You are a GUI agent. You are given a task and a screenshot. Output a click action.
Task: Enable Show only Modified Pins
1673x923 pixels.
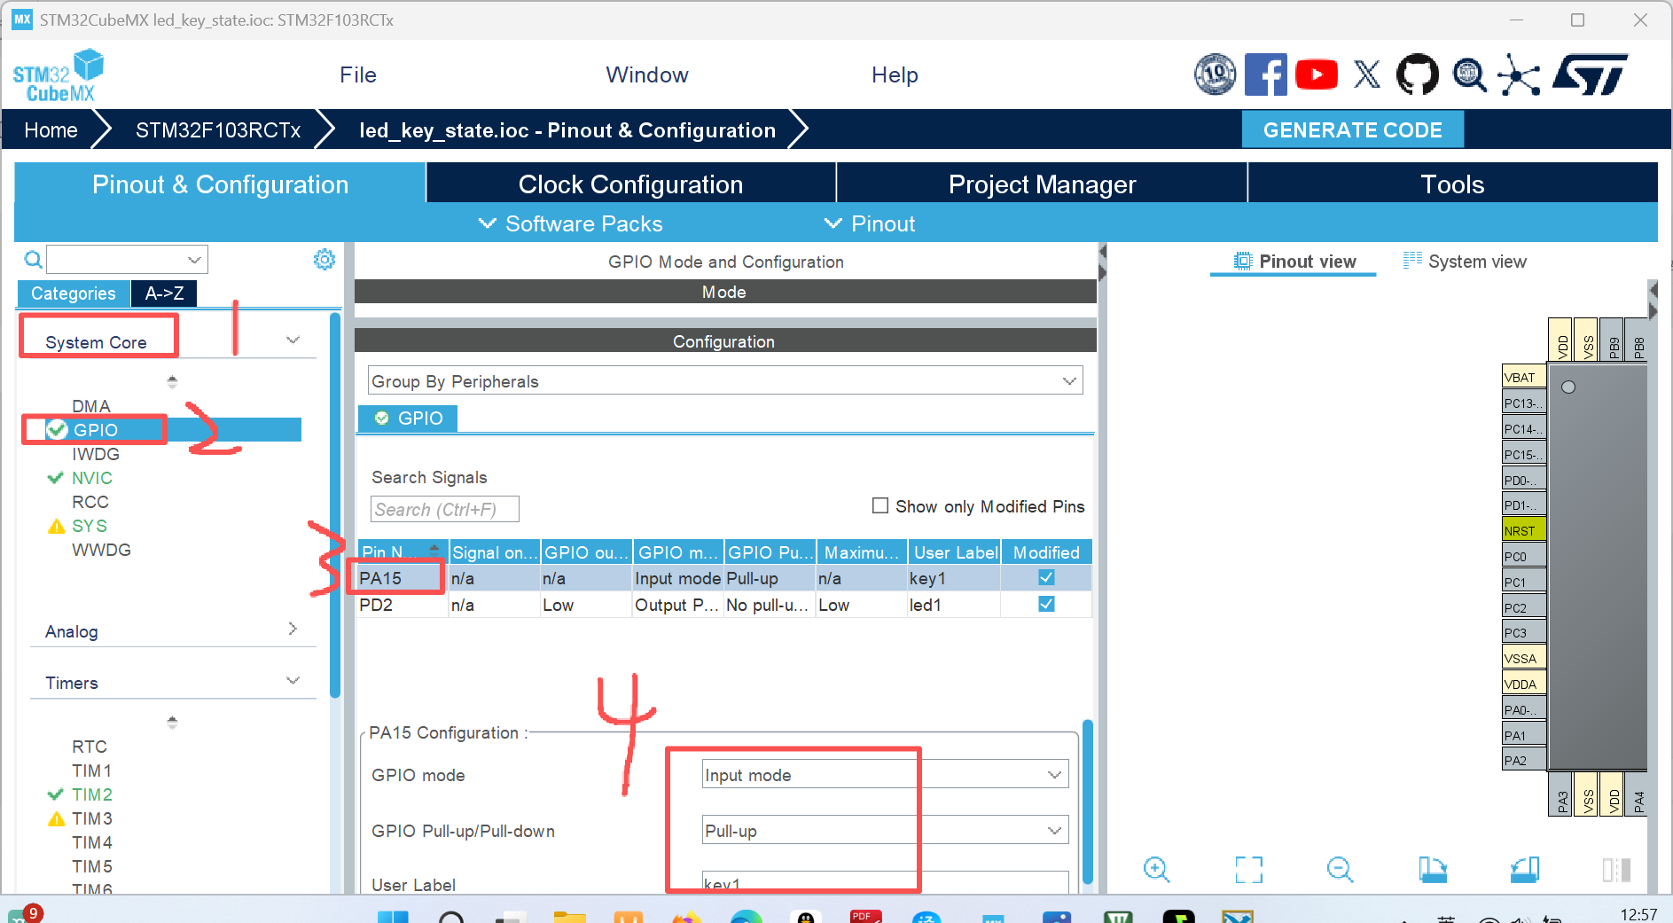pyautogui.click(x=879, y=505)
